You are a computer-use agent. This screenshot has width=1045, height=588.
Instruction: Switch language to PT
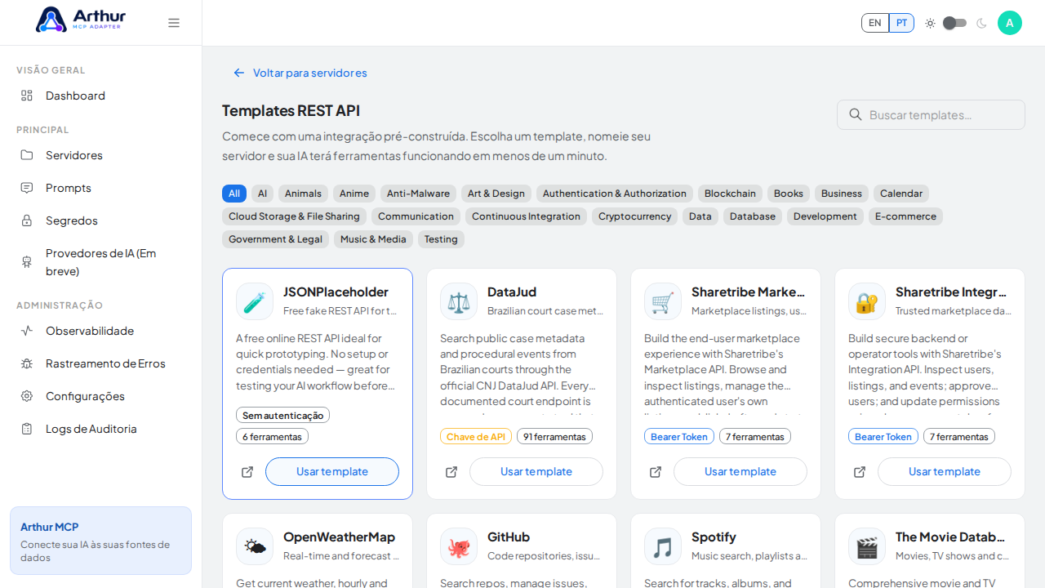tap(901, 23)
